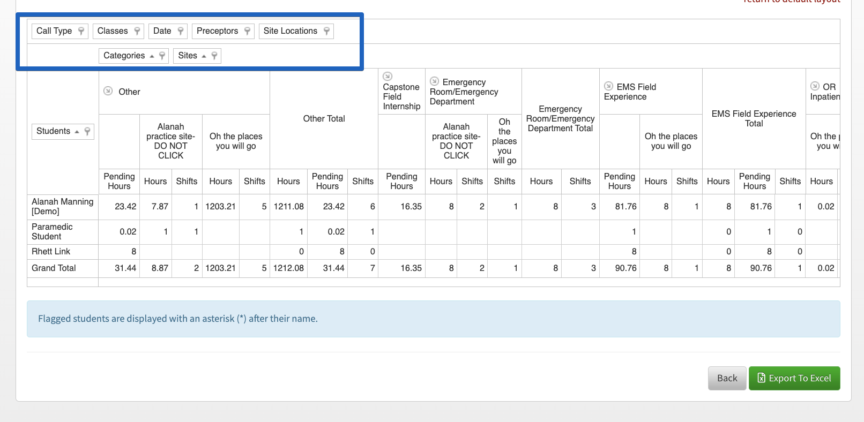Image resolution: width=864 pixels, height=422 pixels.
Task: Click the Students field filter pin
Action: [87, 131]
